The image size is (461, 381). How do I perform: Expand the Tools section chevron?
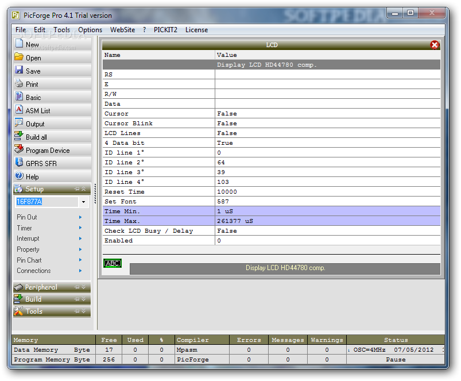point(84,311)
